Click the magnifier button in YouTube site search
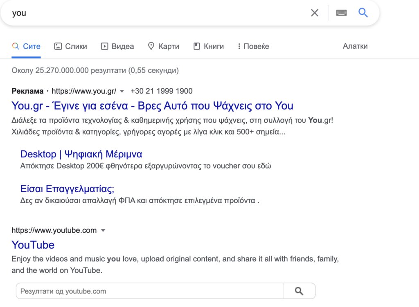The image size is (419, 307). [299, 291]
